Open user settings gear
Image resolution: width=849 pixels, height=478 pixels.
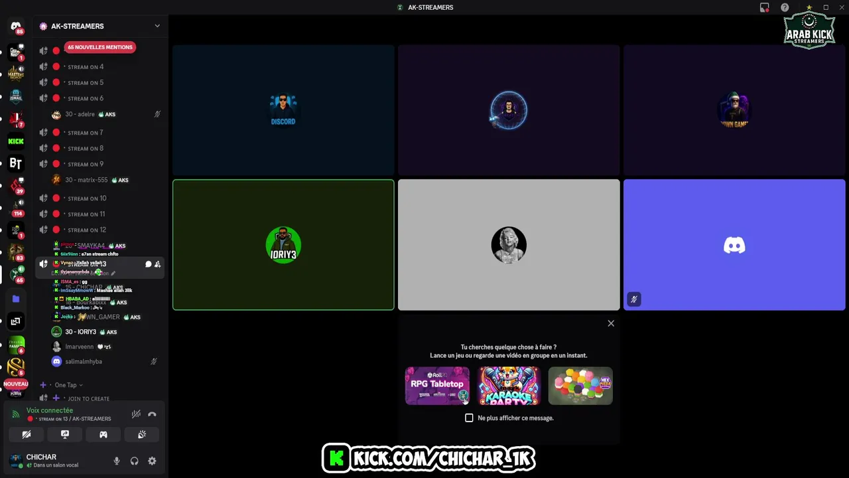tap(152, 461)
